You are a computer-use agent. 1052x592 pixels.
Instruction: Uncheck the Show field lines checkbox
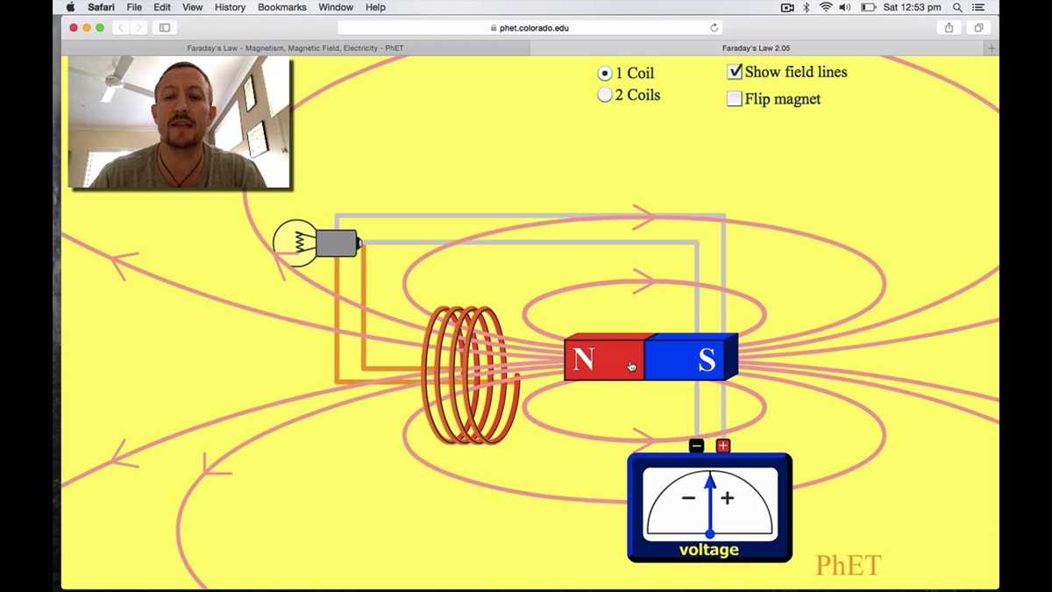735,72
